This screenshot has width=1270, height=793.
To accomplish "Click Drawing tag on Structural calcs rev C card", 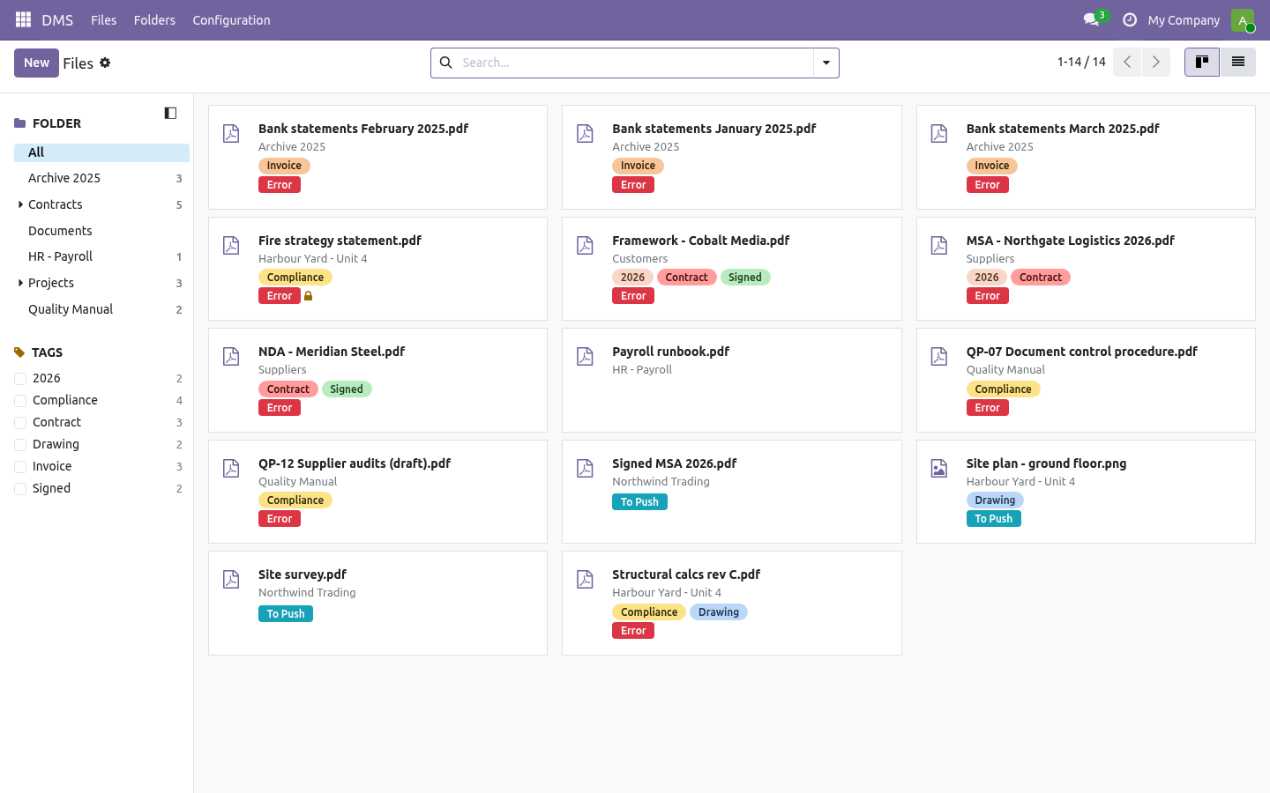I will (719, 612).
